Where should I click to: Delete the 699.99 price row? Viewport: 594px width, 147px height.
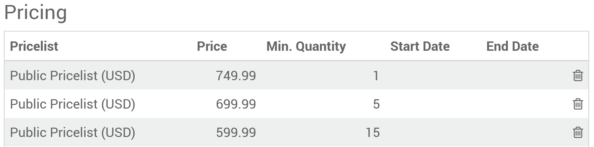click(x=578, y=104)
